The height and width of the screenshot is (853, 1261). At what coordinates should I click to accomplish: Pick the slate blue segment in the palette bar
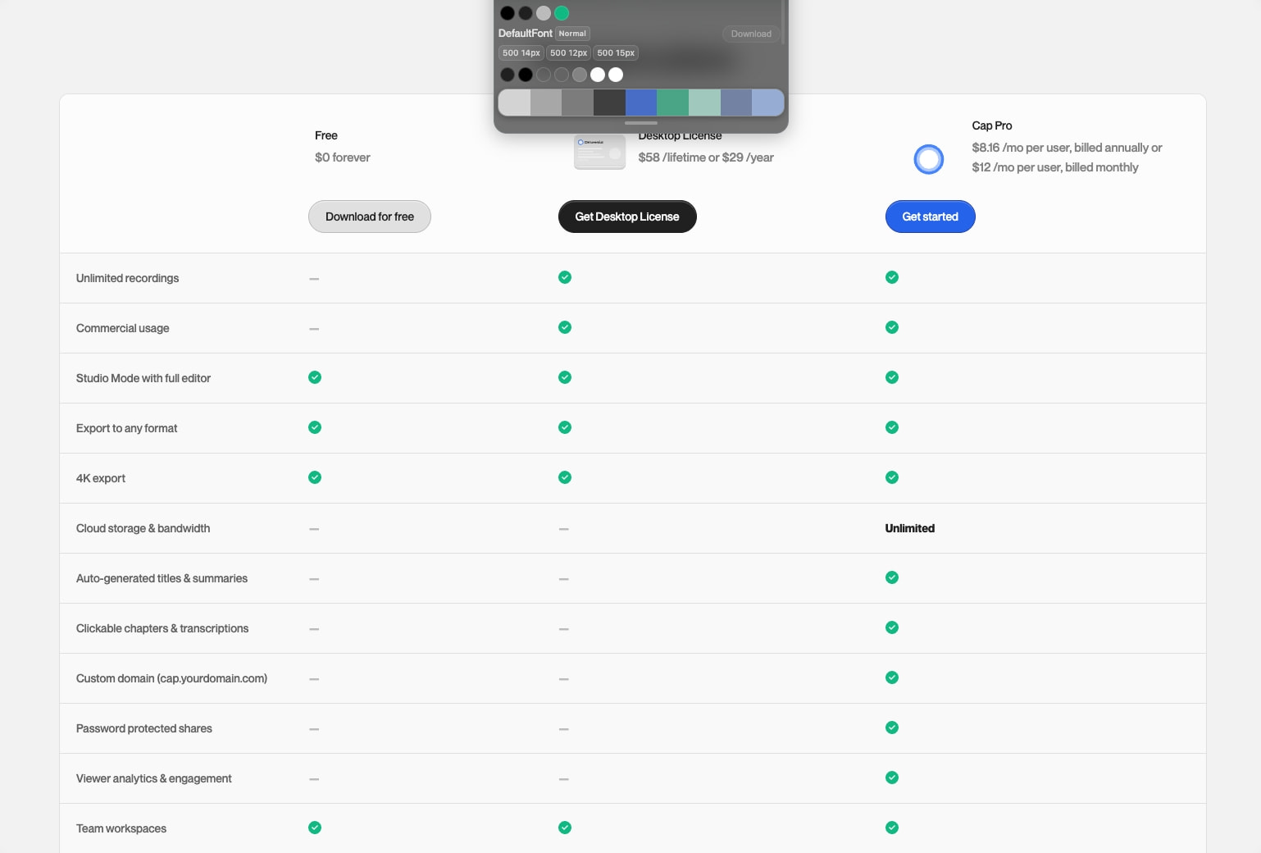736,103
